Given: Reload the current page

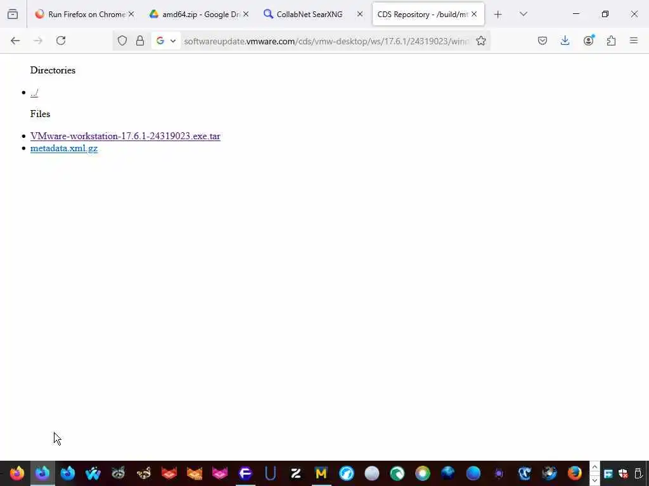Looking at the screenshot, I should (x=61, y=40).
